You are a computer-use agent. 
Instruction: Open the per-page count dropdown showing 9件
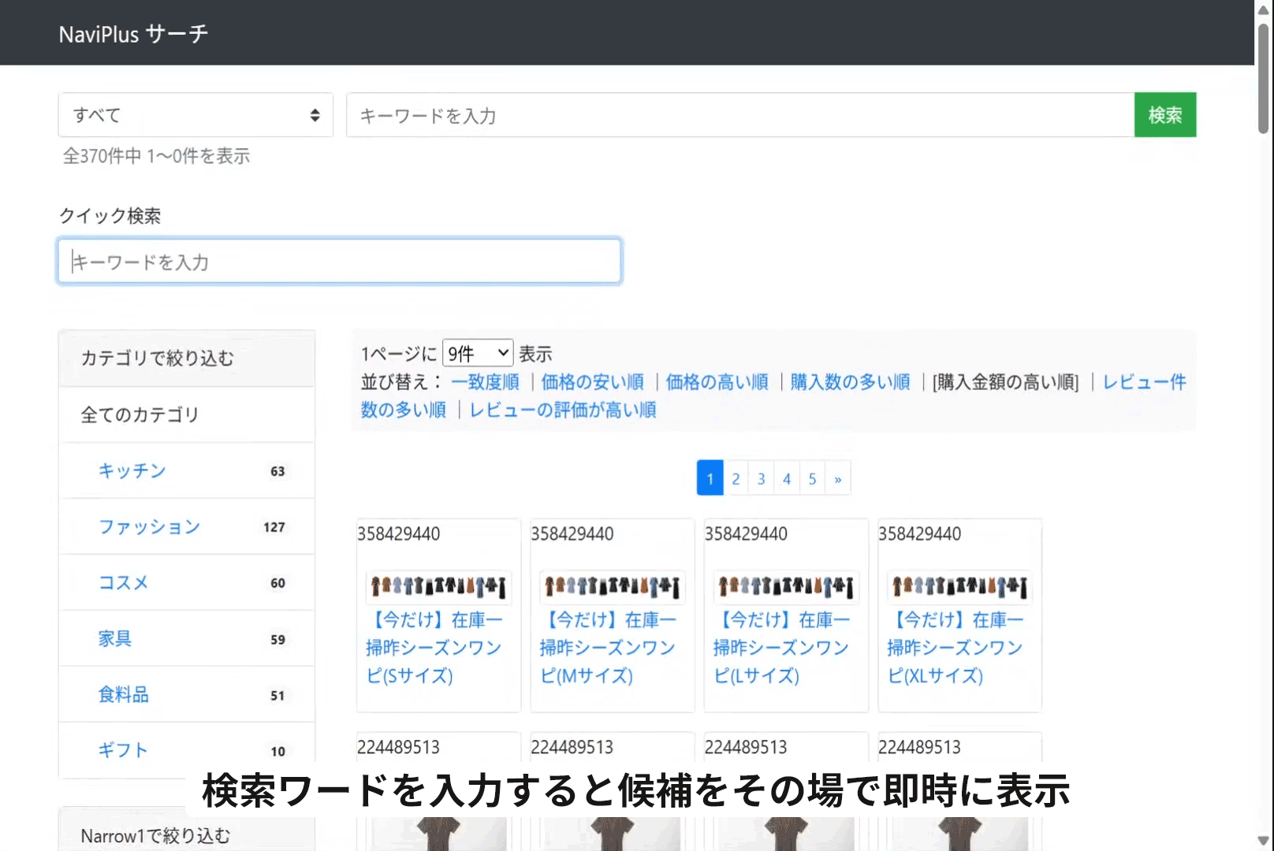click(x=477, y=352)
